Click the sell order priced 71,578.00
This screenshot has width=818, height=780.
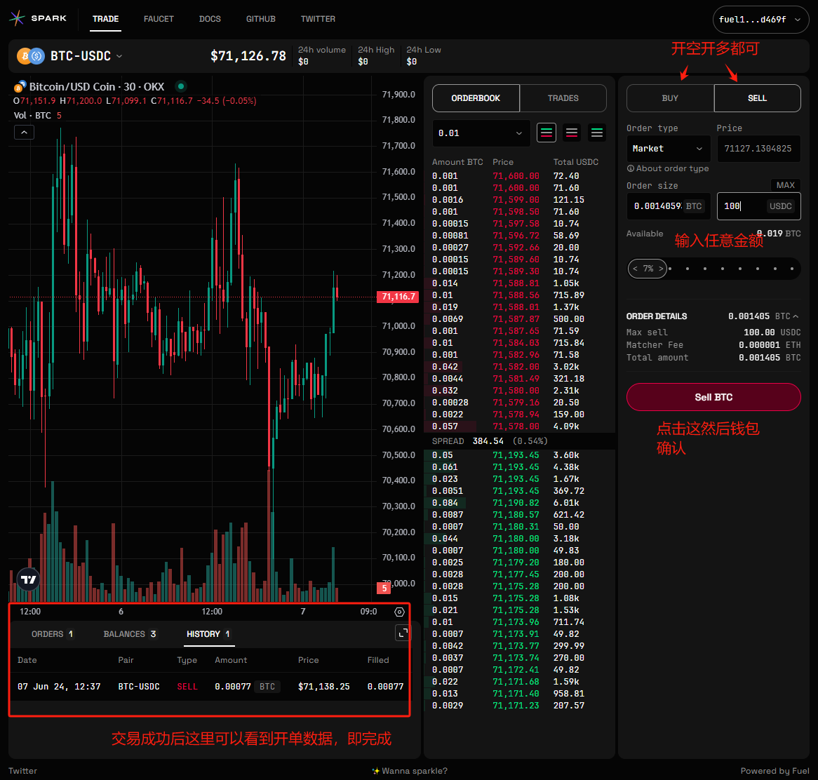tap(520, 426)
